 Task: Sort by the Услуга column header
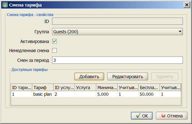click(x=85, y=88)
